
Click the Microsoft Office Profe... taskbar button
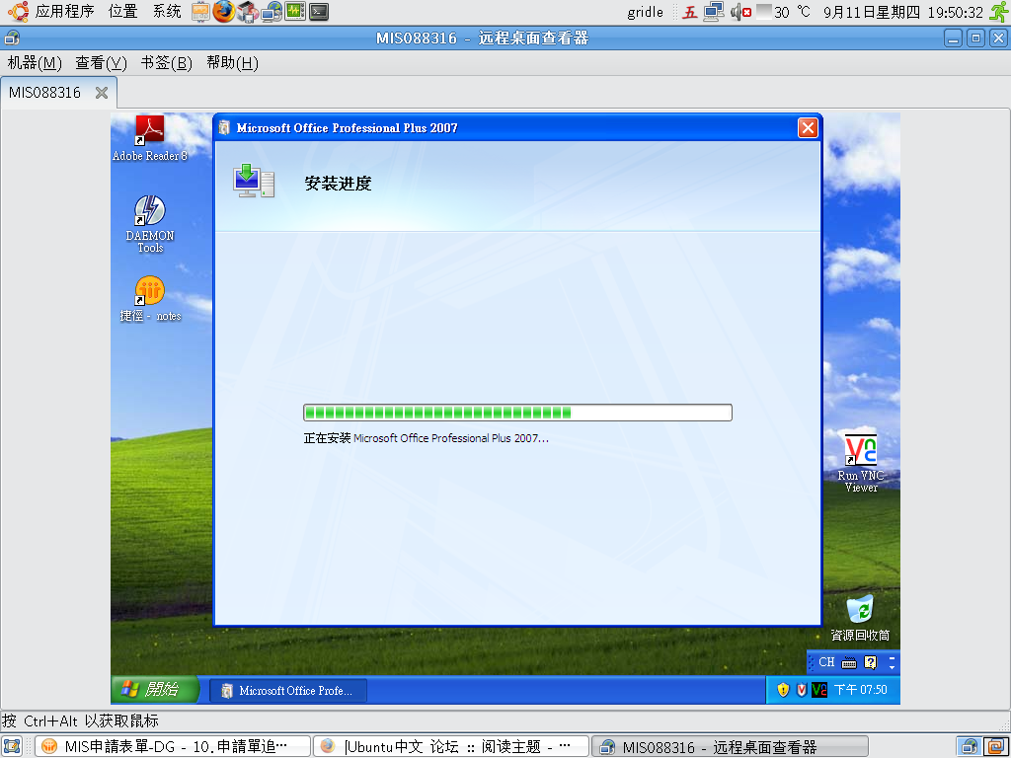click(x=288, y=690)
